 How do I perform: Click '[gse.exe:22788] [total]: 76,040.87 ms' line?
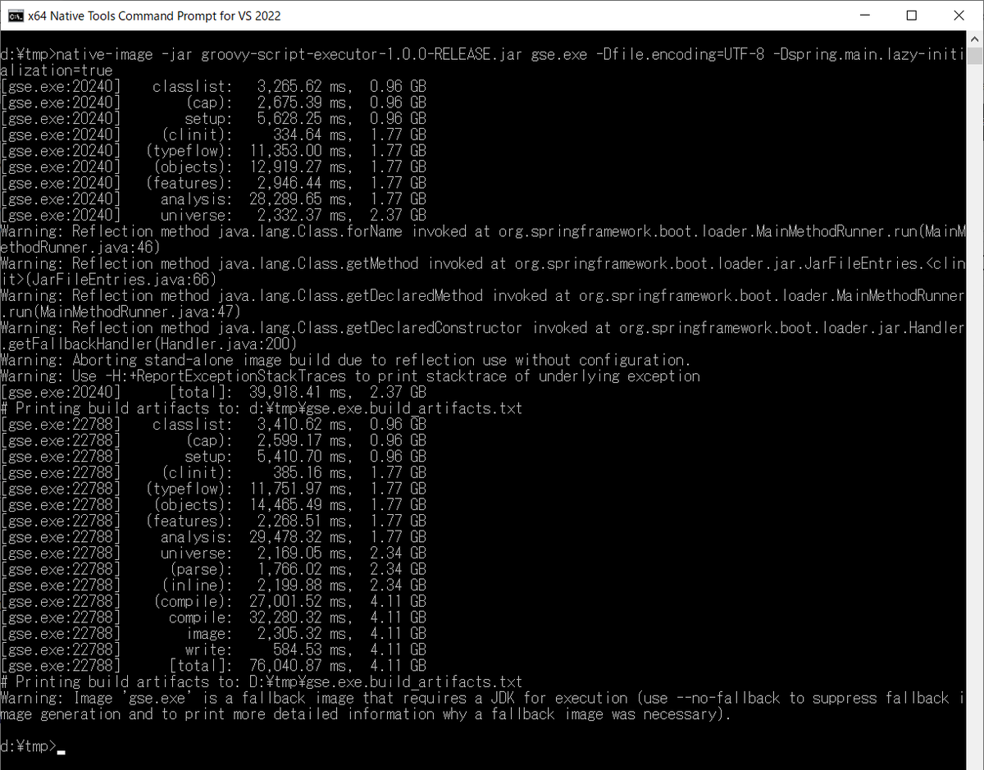pyautogui.click(x=214, y=666)
